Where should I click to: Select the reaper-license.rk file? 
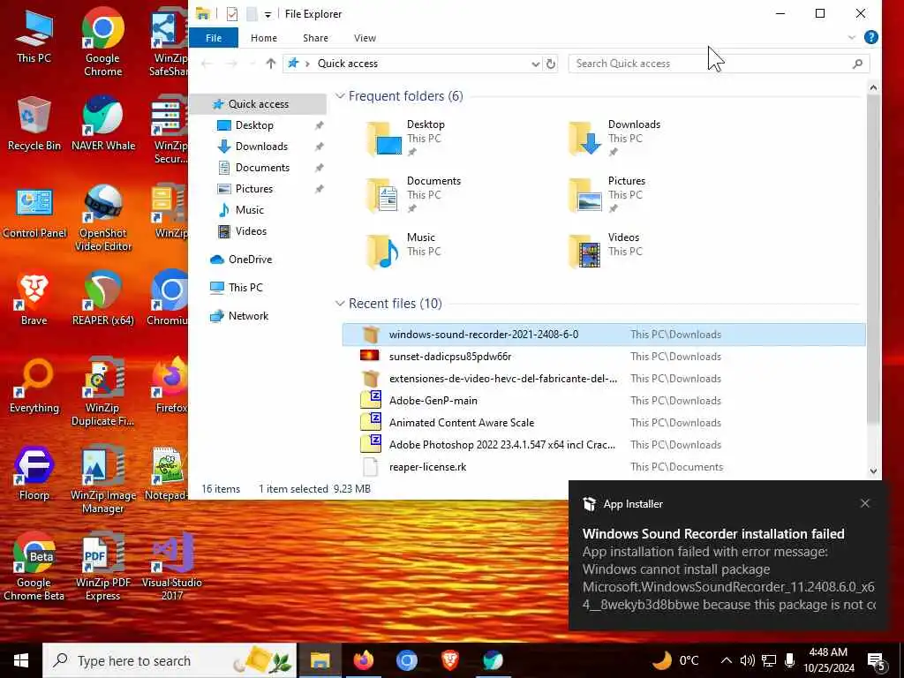[604, 467]
